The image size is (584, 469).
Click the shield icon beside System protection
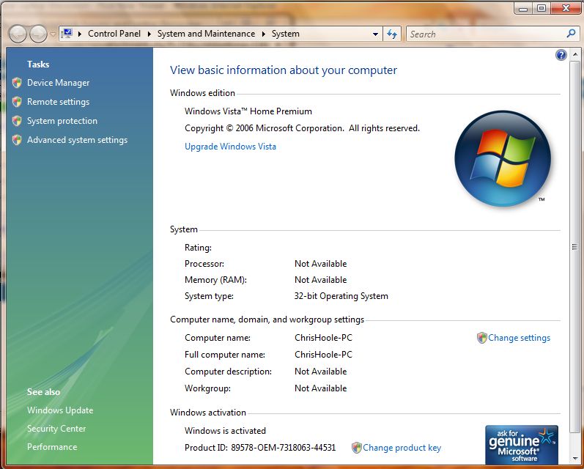(17, 121)
